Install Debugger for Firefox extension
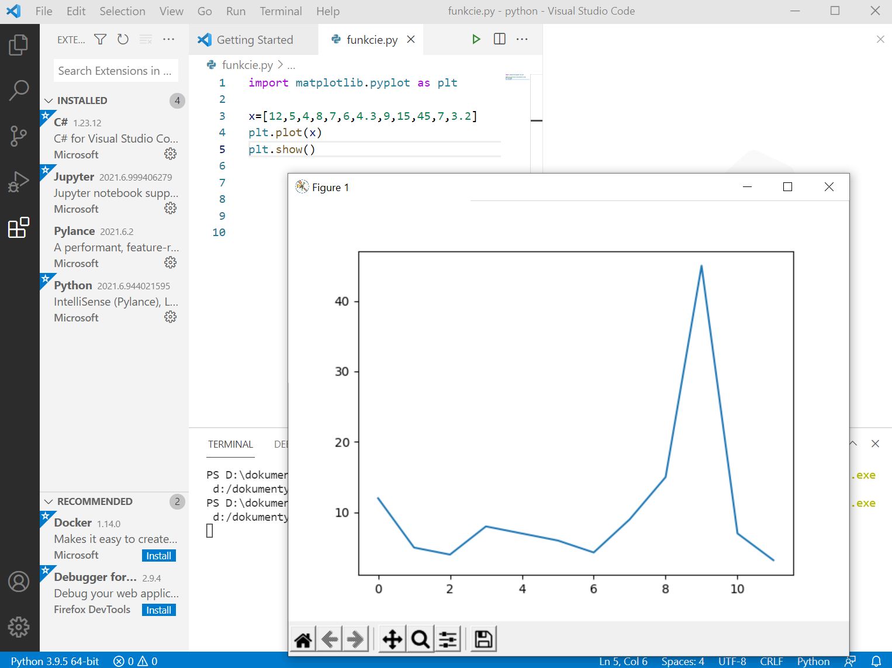 pyautogui.click(x=158, y=610)
